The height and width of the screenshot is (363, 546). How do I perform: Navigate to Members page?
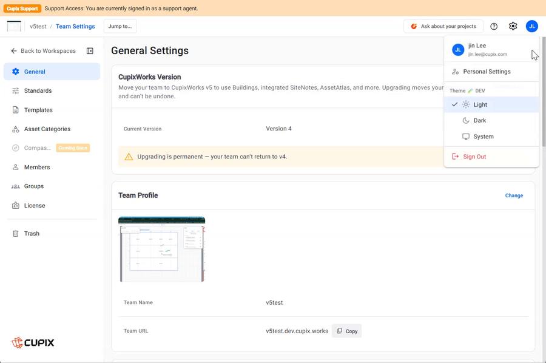point(52,167)
